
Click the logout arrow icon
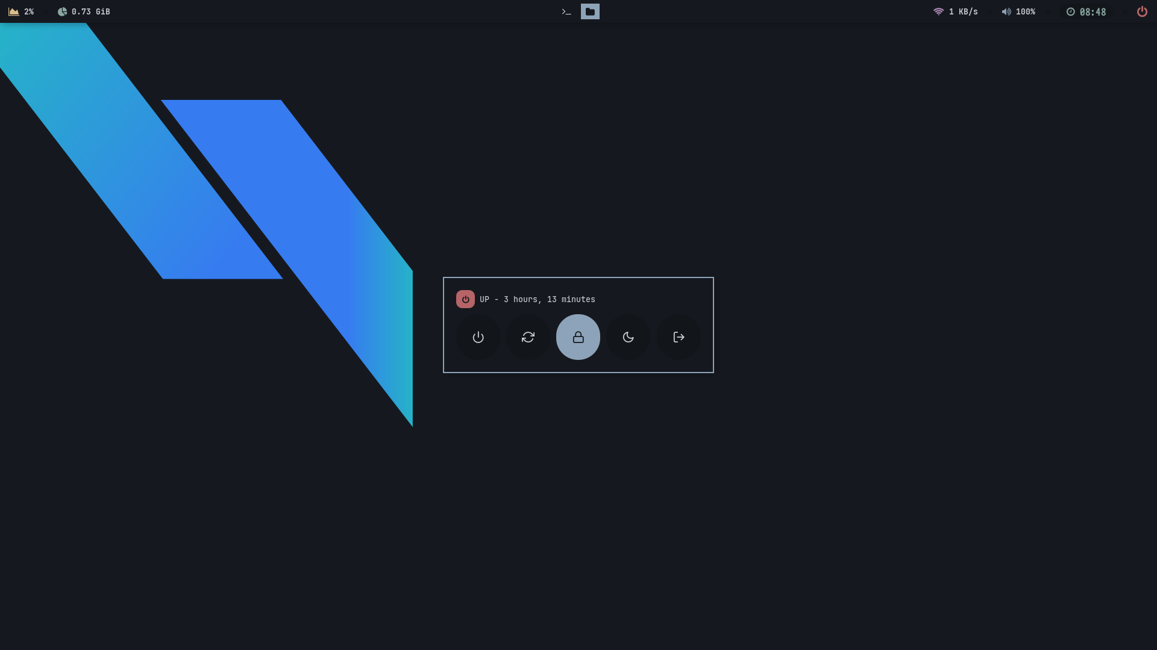[x=679, y=337]
